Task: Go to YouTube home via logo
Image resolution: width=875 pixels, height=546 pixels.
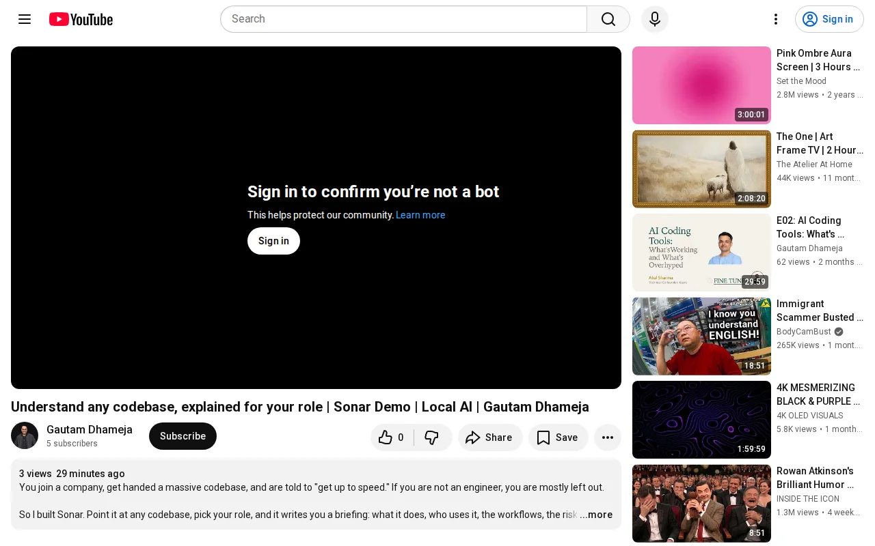Action: click(x=81, y=19)
